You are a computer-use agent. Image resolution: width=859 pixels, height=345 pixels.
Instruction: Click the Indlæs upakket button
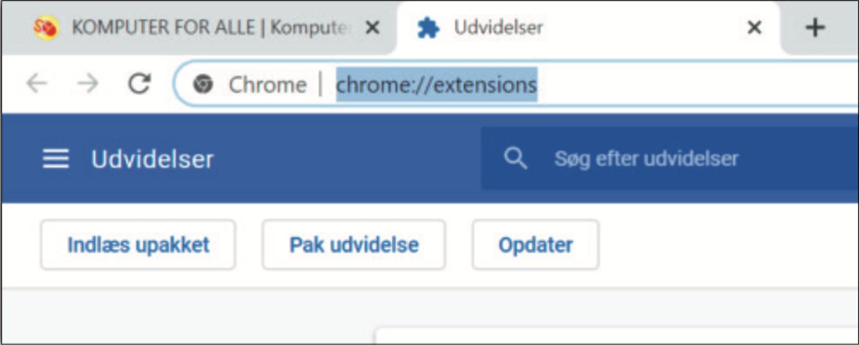[138, 245]
